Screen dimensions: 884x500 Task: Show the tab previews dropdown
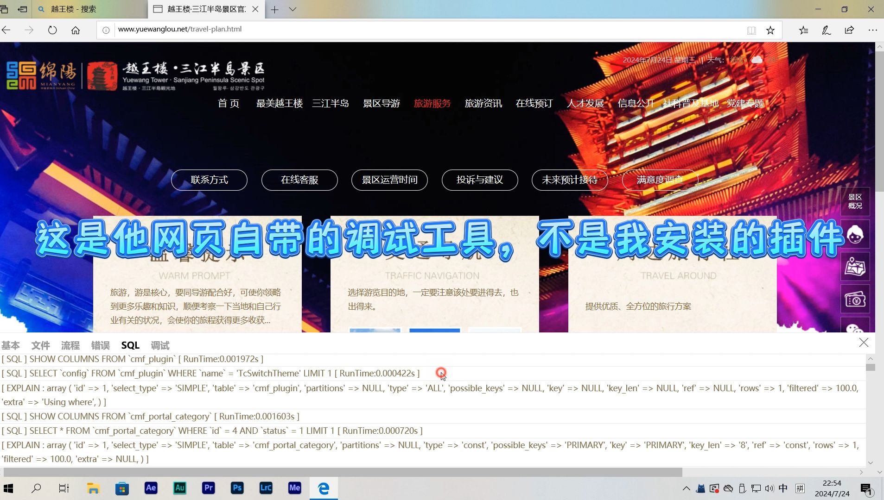pyautogui.click(x=293, y=9)
